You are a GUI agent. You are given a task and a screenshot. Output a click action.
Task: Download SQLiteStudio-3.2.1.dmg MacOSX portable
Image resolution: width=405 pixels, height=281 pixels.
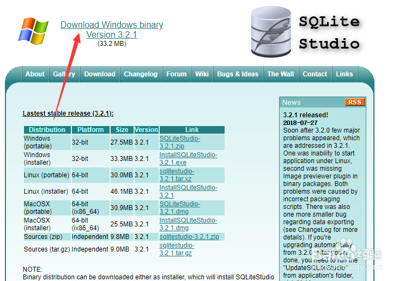(180, 207)
